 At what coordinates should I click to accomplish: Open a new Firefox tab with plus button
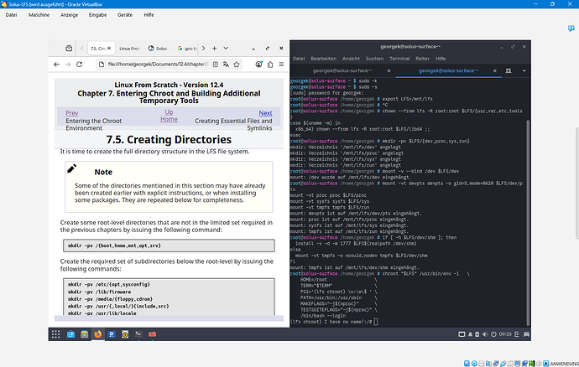[214, 49]
